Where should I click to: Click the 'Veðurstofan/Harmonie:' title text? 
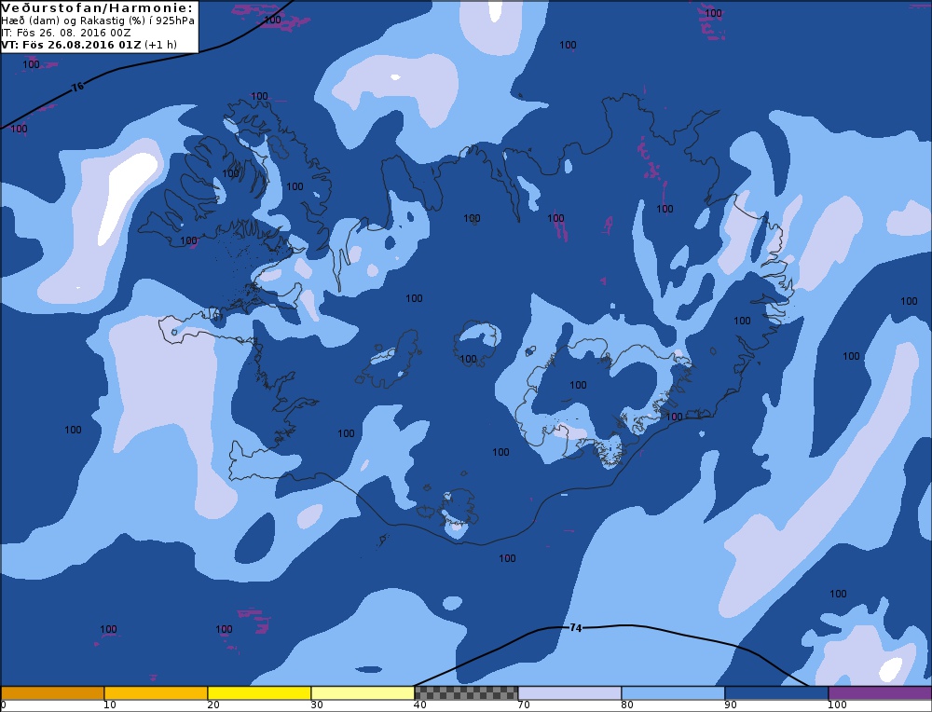tap(98, 7)
